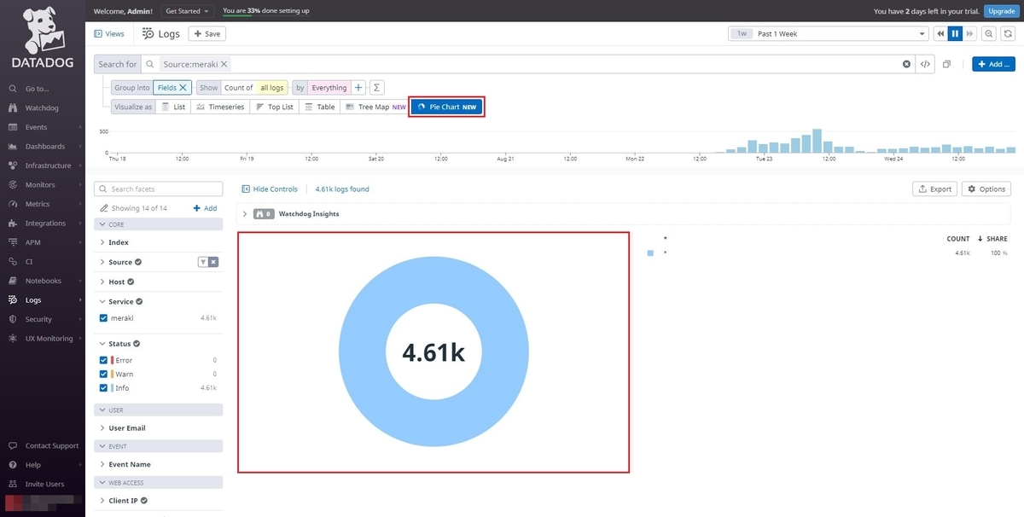Image resolution: width=1024 pixels, height=517 pixels.
Task: Toggle the Views panel
Action: 109,34
